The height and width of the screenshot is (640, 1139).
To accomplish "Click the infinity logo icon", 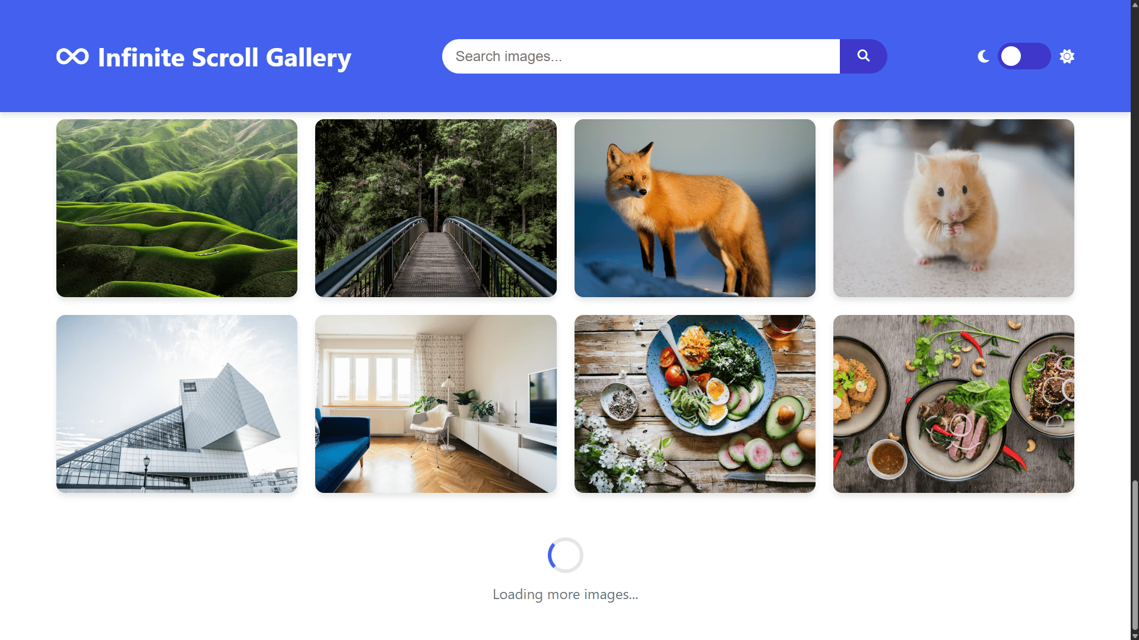I will [x=72, y=56].
